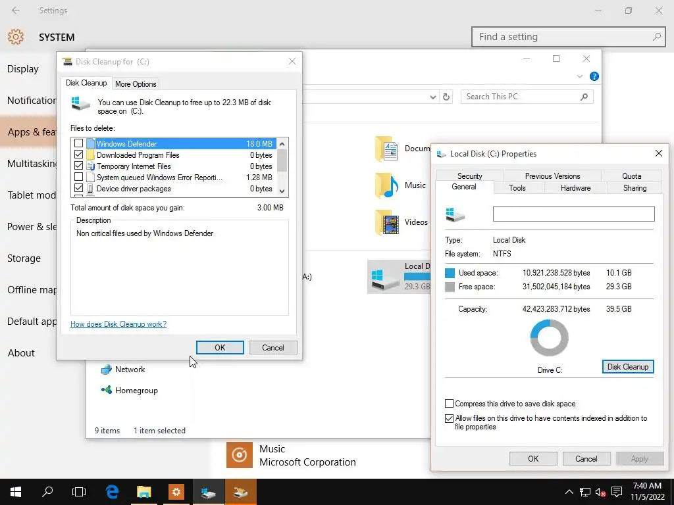This screenshot has width=674, height=505.
Task: Select Storage in Settings sidebar
Action: [24, 258]
